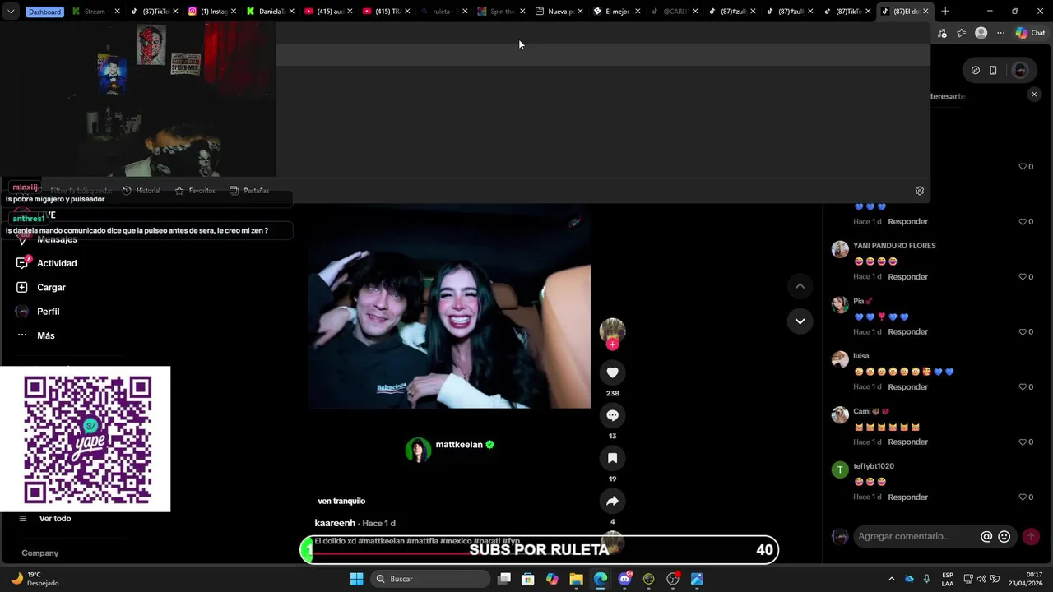The height and width of the screenshot is (592, 1053).
Task: Reply to luisa's comment
Action: tap(907, 387)
